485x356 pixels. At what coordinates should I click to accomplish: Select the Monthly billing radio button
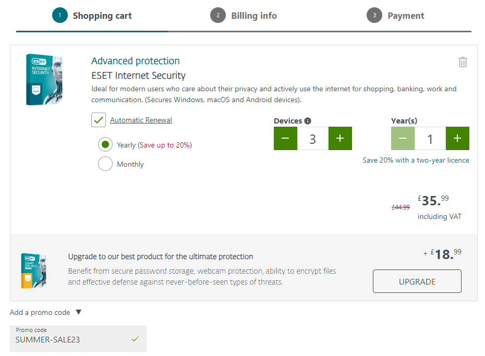pyautogui.click(x=105, y=164)
